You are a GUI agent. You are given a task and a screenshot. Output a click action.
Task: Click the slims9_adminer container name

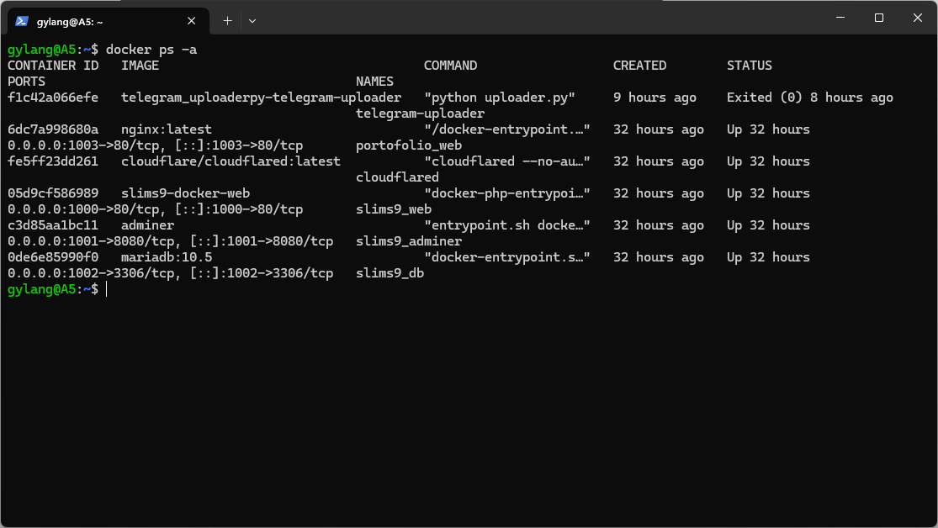click(409, 241)
